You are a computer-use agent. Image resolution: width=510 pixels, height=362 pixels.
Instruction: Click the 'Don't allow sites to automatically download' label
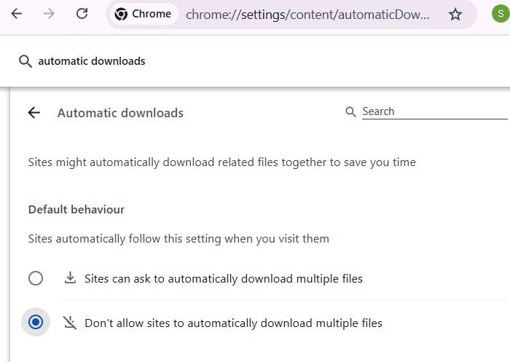[233, 323]
